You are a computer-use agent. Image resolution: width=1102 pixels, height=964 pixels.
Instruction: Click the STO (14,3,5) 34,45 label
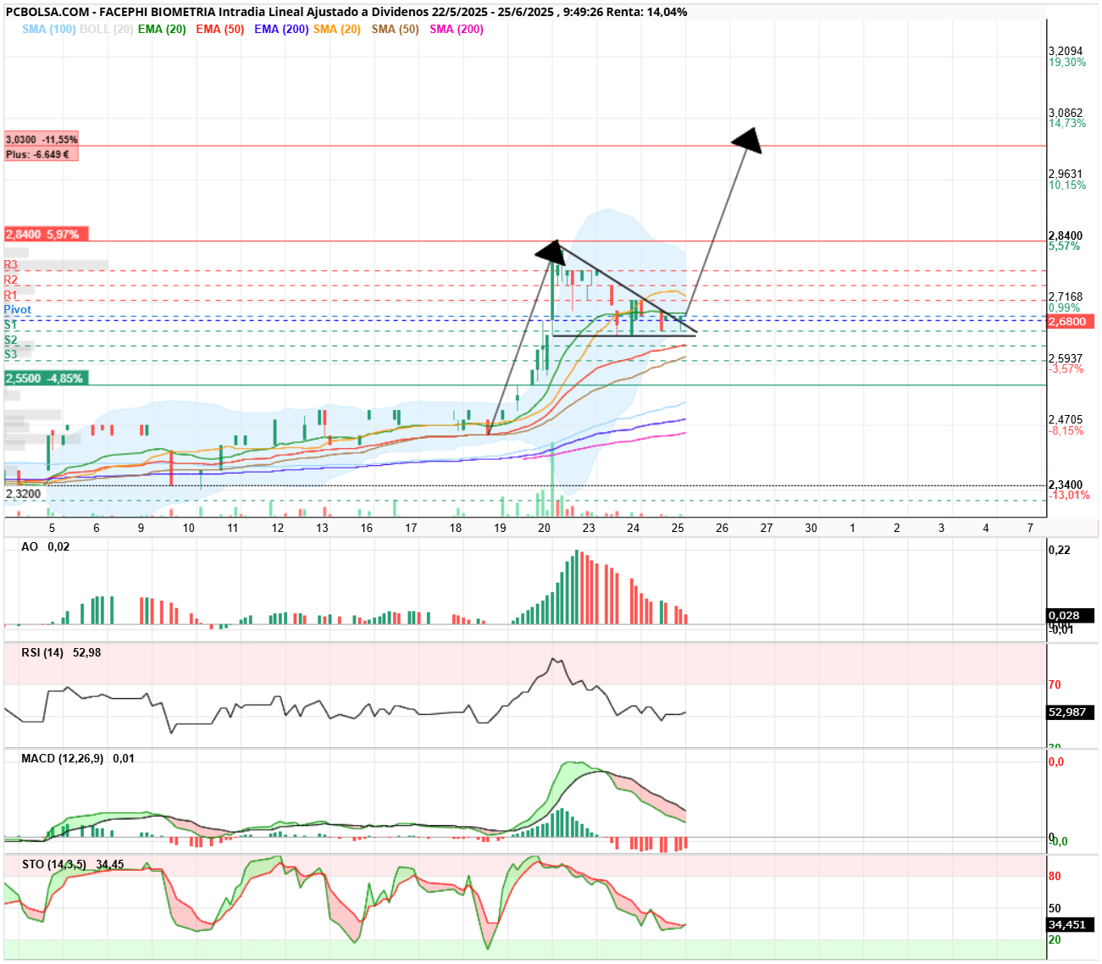click(73, 864)
